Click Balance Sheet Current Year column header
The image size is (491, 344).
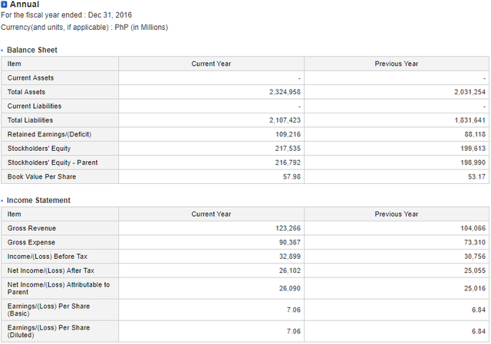click(211, 64)
